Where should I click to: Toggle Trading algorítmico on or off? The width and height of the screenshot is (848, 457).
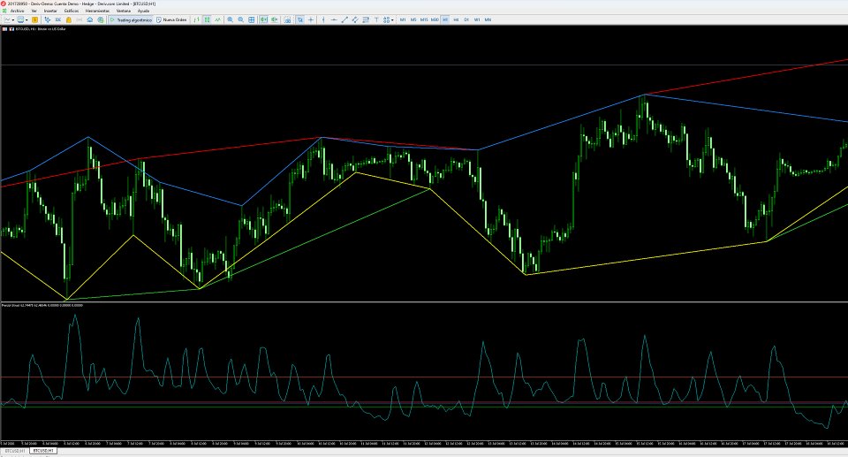(131, 19)
